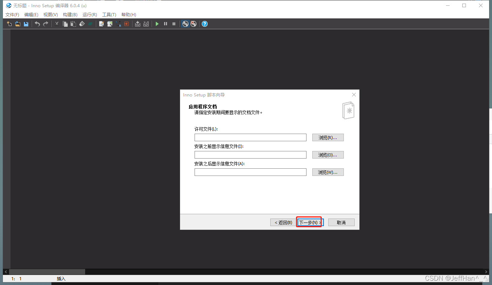
Task: Click 浏览(R) next to the license file field
Action: pos(328,137)
